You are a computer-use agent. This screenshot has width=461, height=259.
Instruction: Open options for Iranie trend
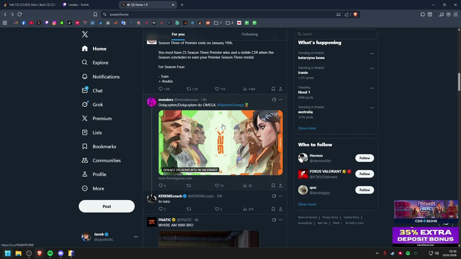click(x=372, y=68)
